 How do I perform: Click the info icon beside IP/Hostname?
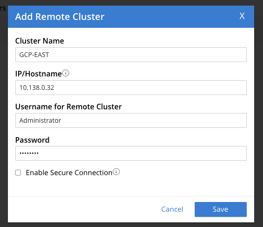click(66, 73)
